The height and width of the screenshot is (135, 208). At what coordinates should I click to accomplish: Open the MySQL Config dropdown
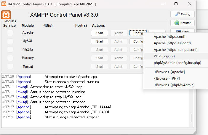click(x=136, y=41)
